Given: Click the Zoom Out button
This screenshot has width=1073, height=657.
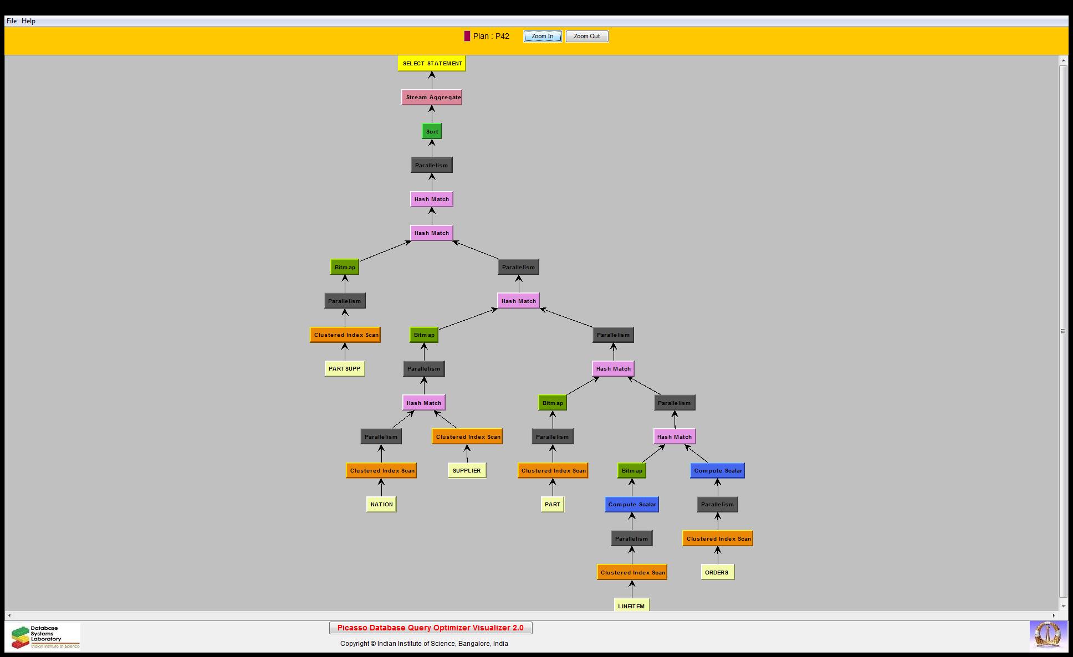Looking at the screenshot, I should [x=586, y=37].
